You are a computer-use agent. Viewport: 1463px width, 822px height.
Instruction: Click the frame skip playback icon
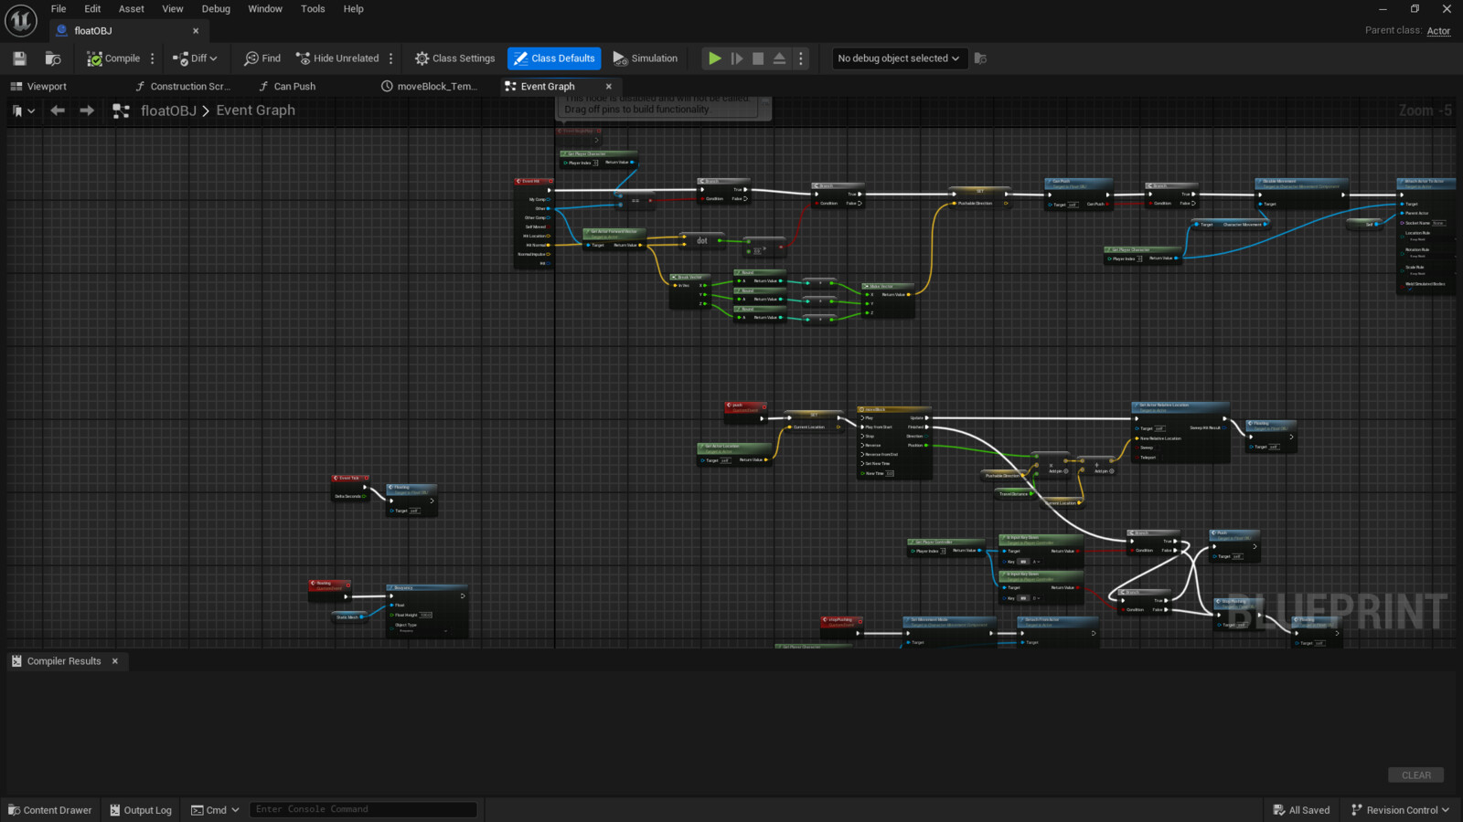737,58
